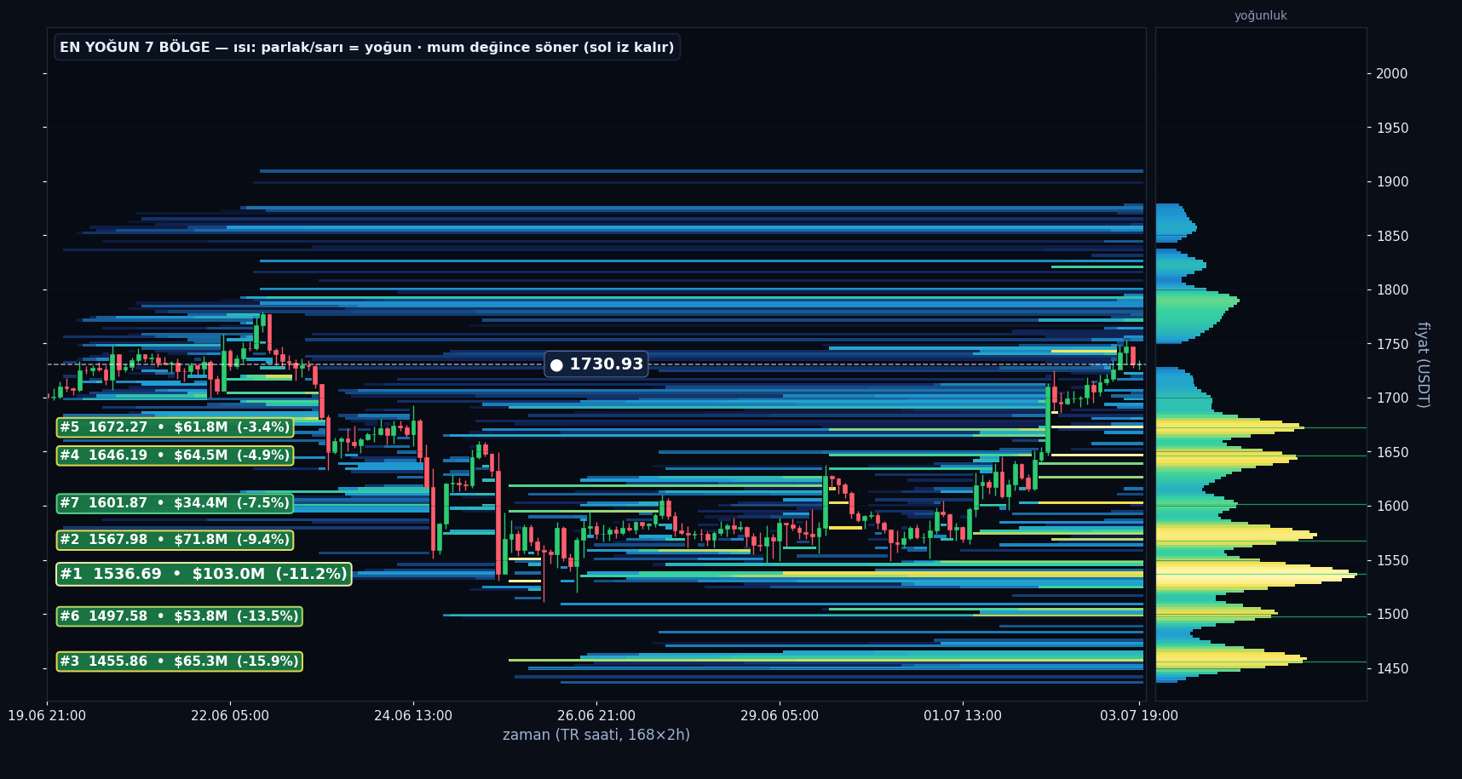The width and height of the screenshot is (1462, 779).
Task: Click the 29.06 05:00 time tick label
Action: [780, 716]
